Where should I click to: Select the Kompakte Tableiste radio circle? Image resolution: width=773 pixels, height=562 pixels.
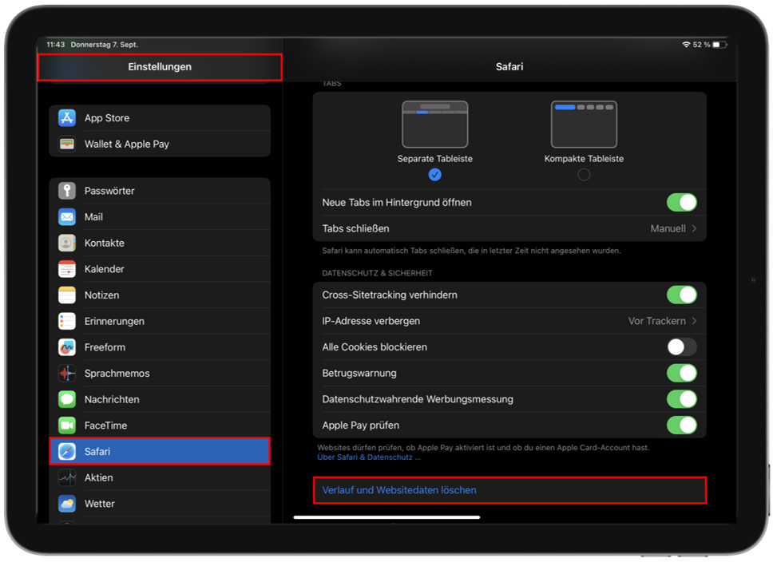pyautogui.click(x=584, y=175)
